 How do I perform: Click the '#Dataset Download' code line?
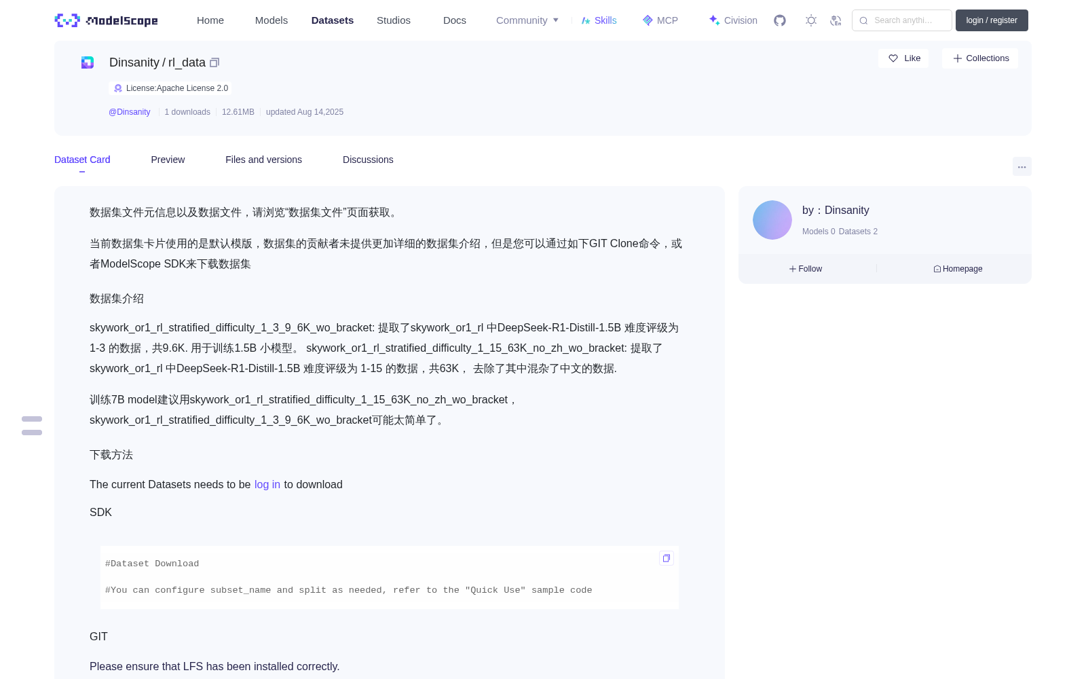click(152, 564)
